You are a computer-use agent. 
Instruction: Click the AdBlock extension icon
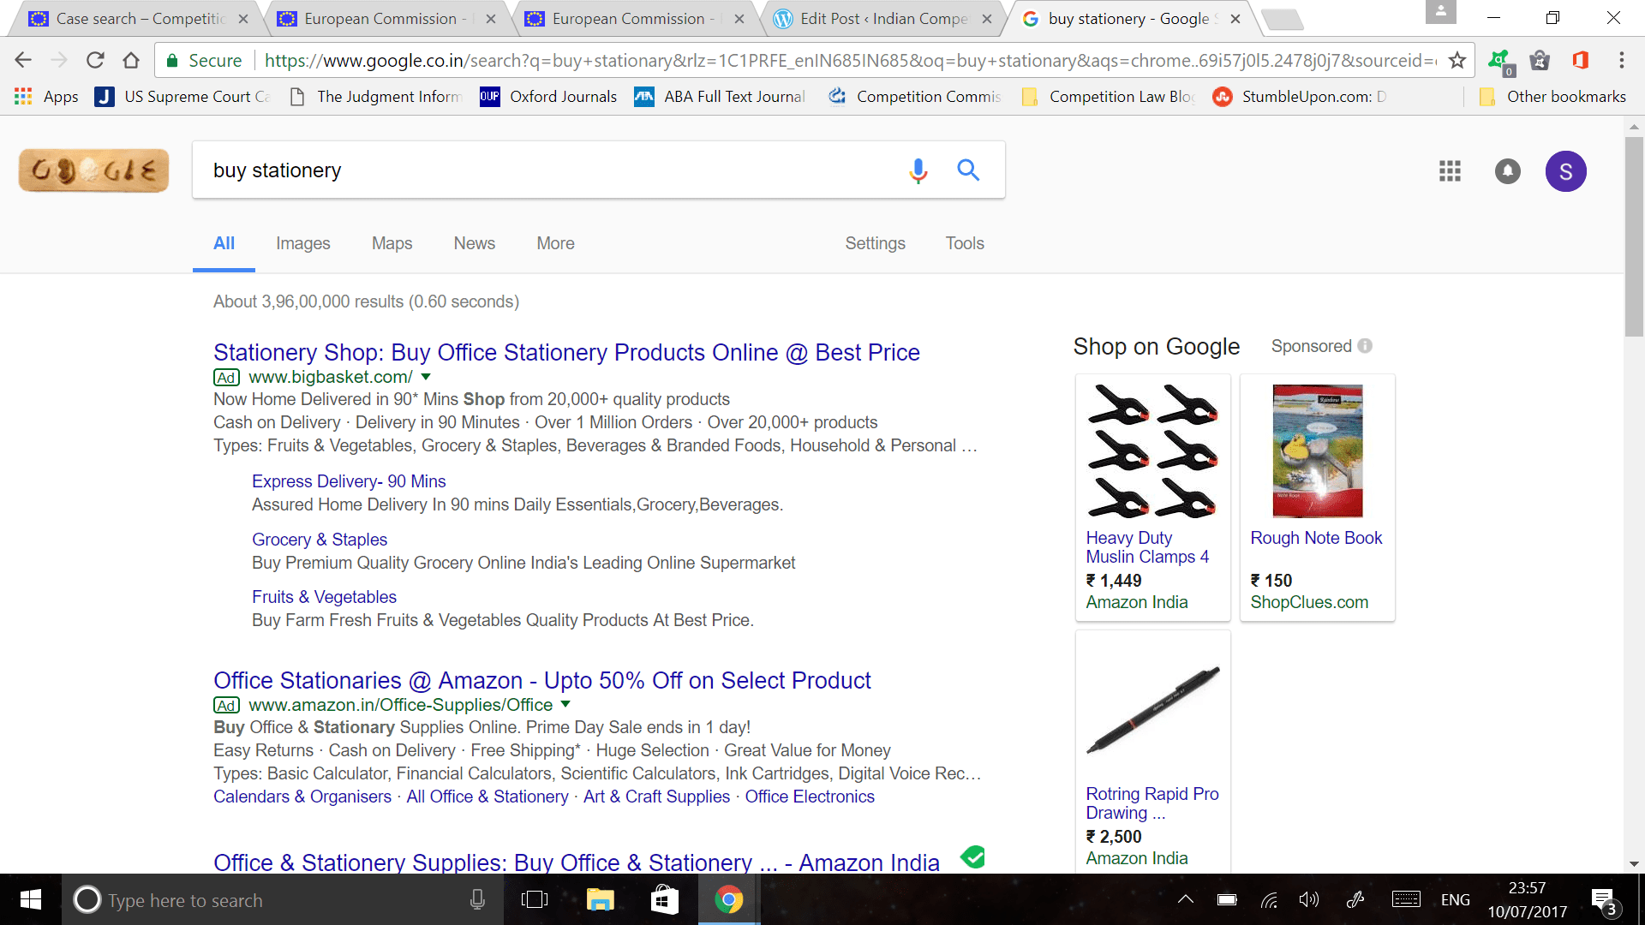[1498, 60]
